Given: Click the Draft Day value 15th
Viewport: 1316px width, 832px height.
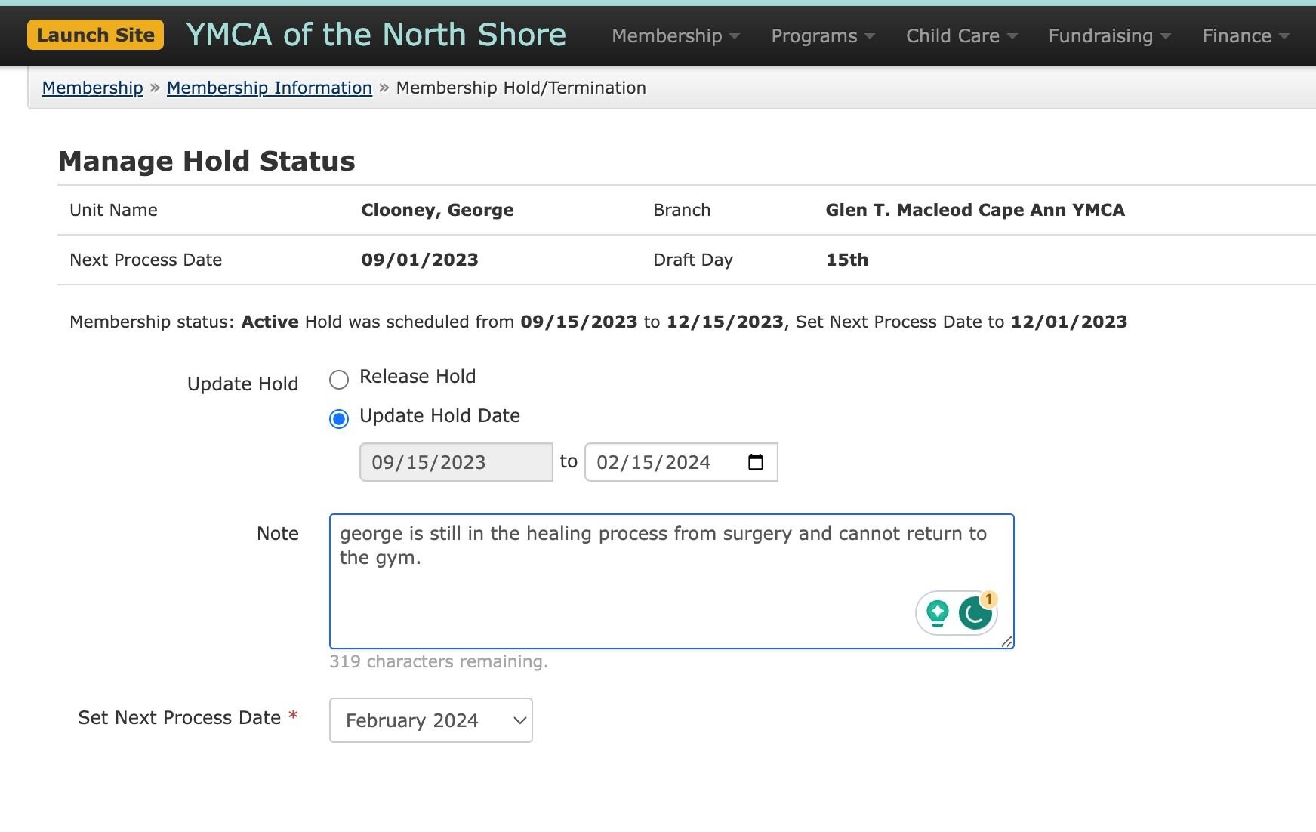Looking at the screenshot, I should tap(846, 260).
